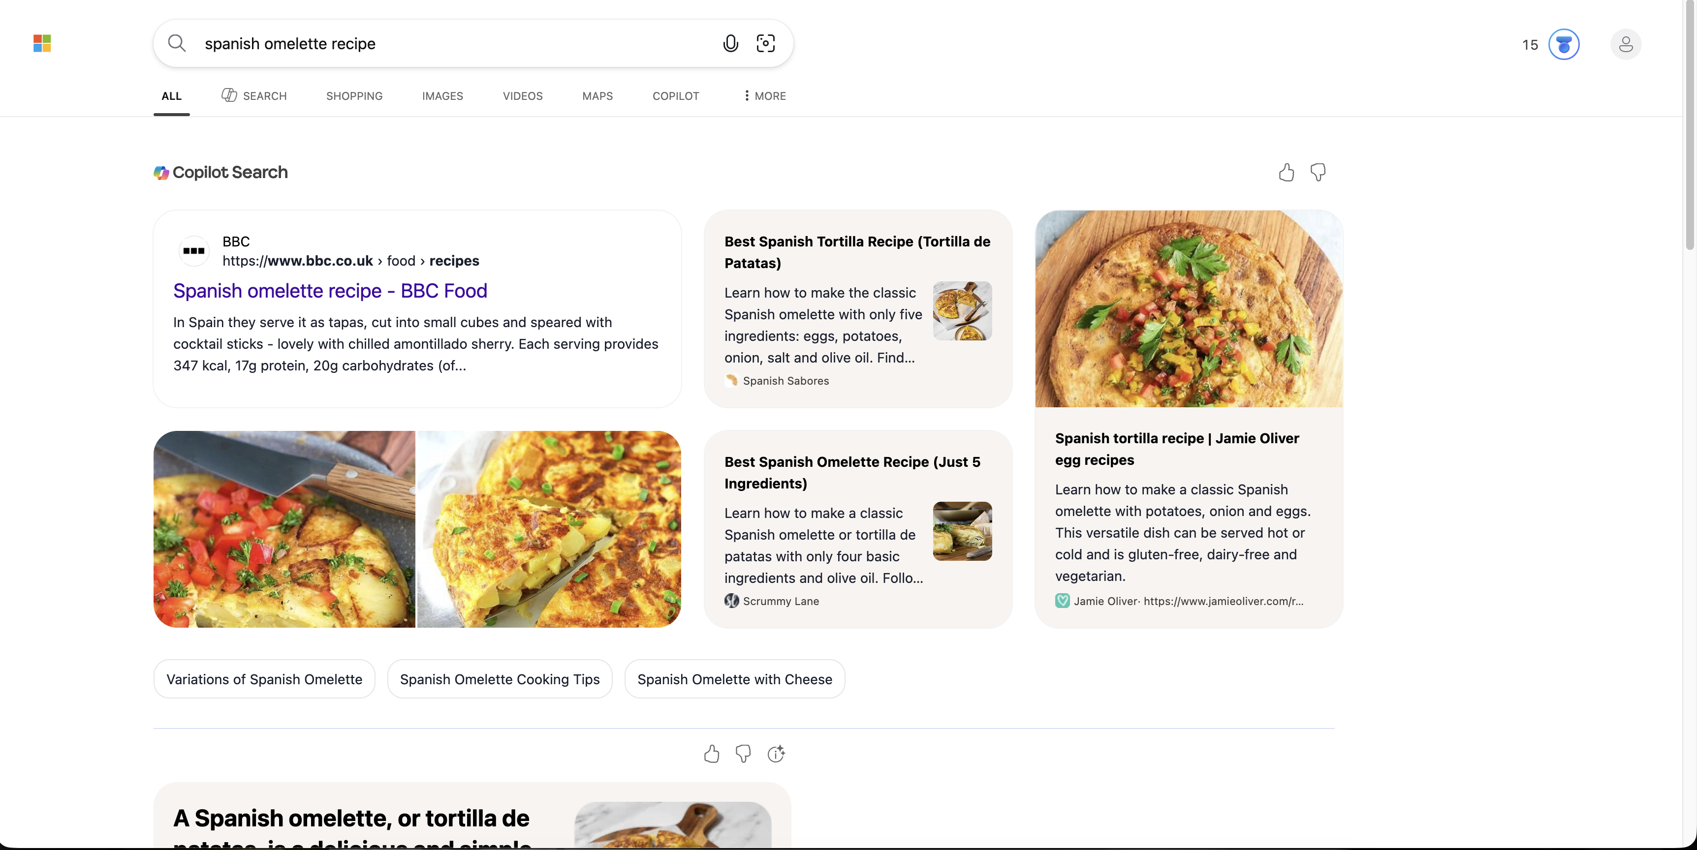Screen dimensions: 1697x850
Task: Click the Microsoft logo icon
Action: (42, 43)
